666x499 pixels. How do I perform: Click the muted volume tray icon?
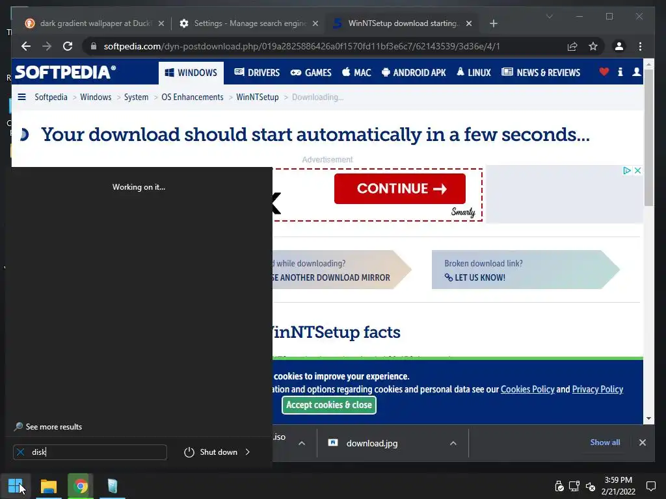click(591, 486)
